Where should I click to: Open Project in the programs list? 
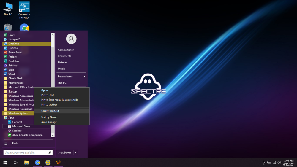pos(26,57)
